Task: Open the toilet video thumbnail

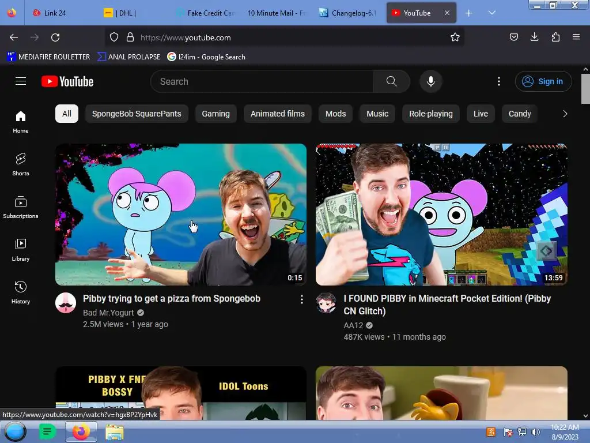Action: click(x=441, y=393)
